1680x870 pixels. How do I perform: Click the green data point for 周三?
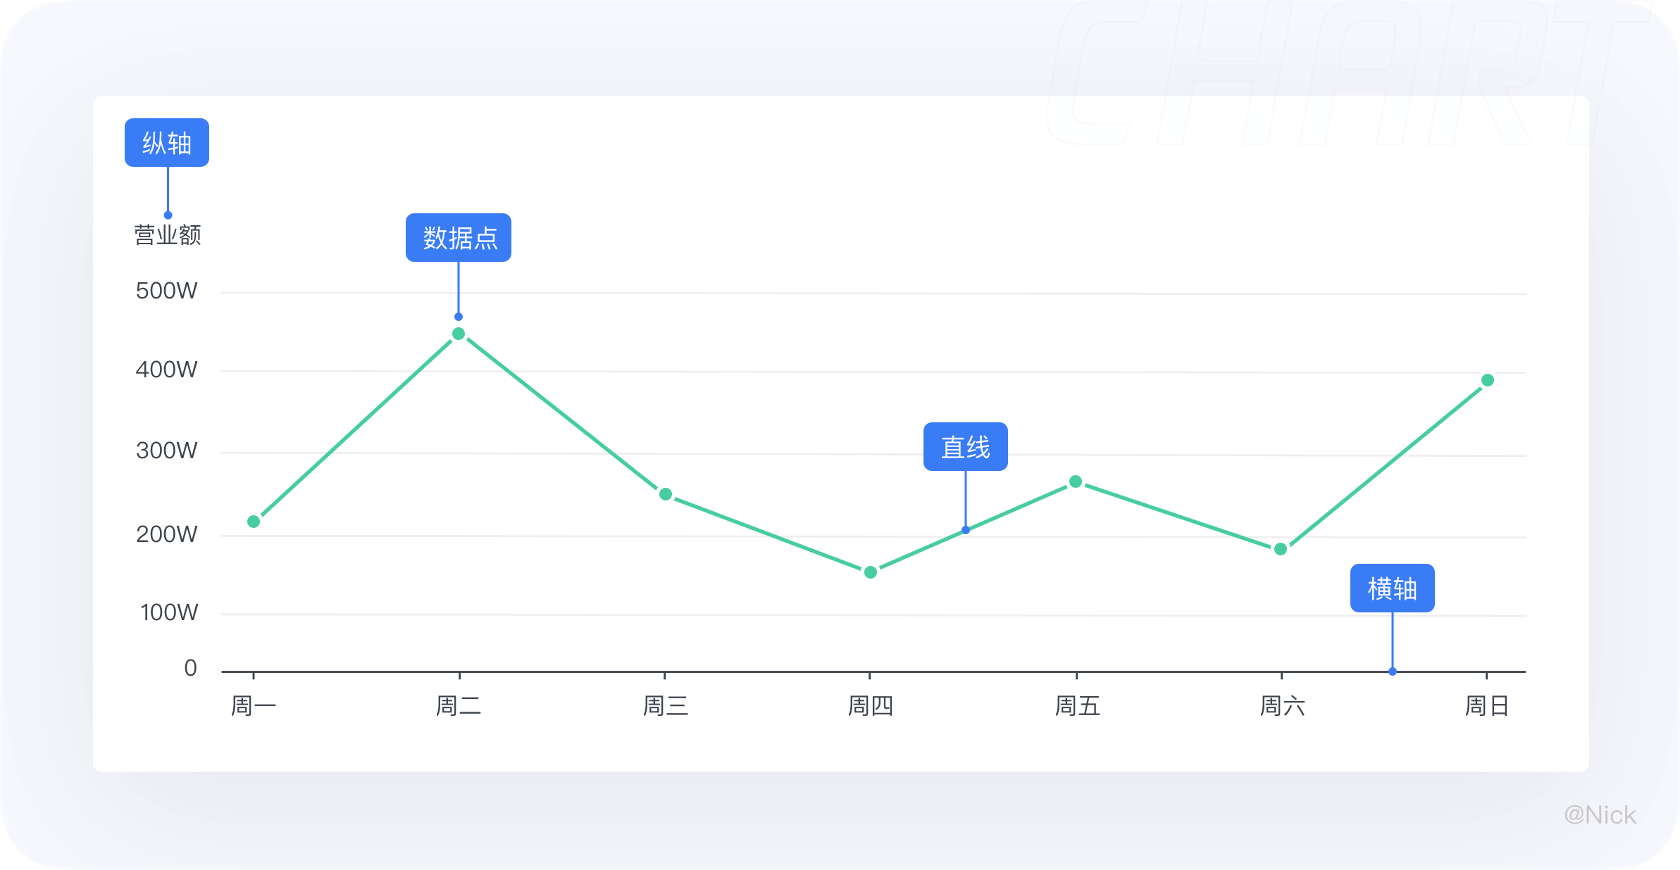[666, 494]
